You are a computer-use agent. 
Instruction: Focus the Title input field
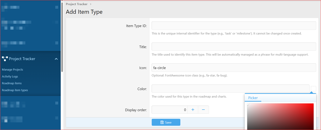[x=234, y=47]
